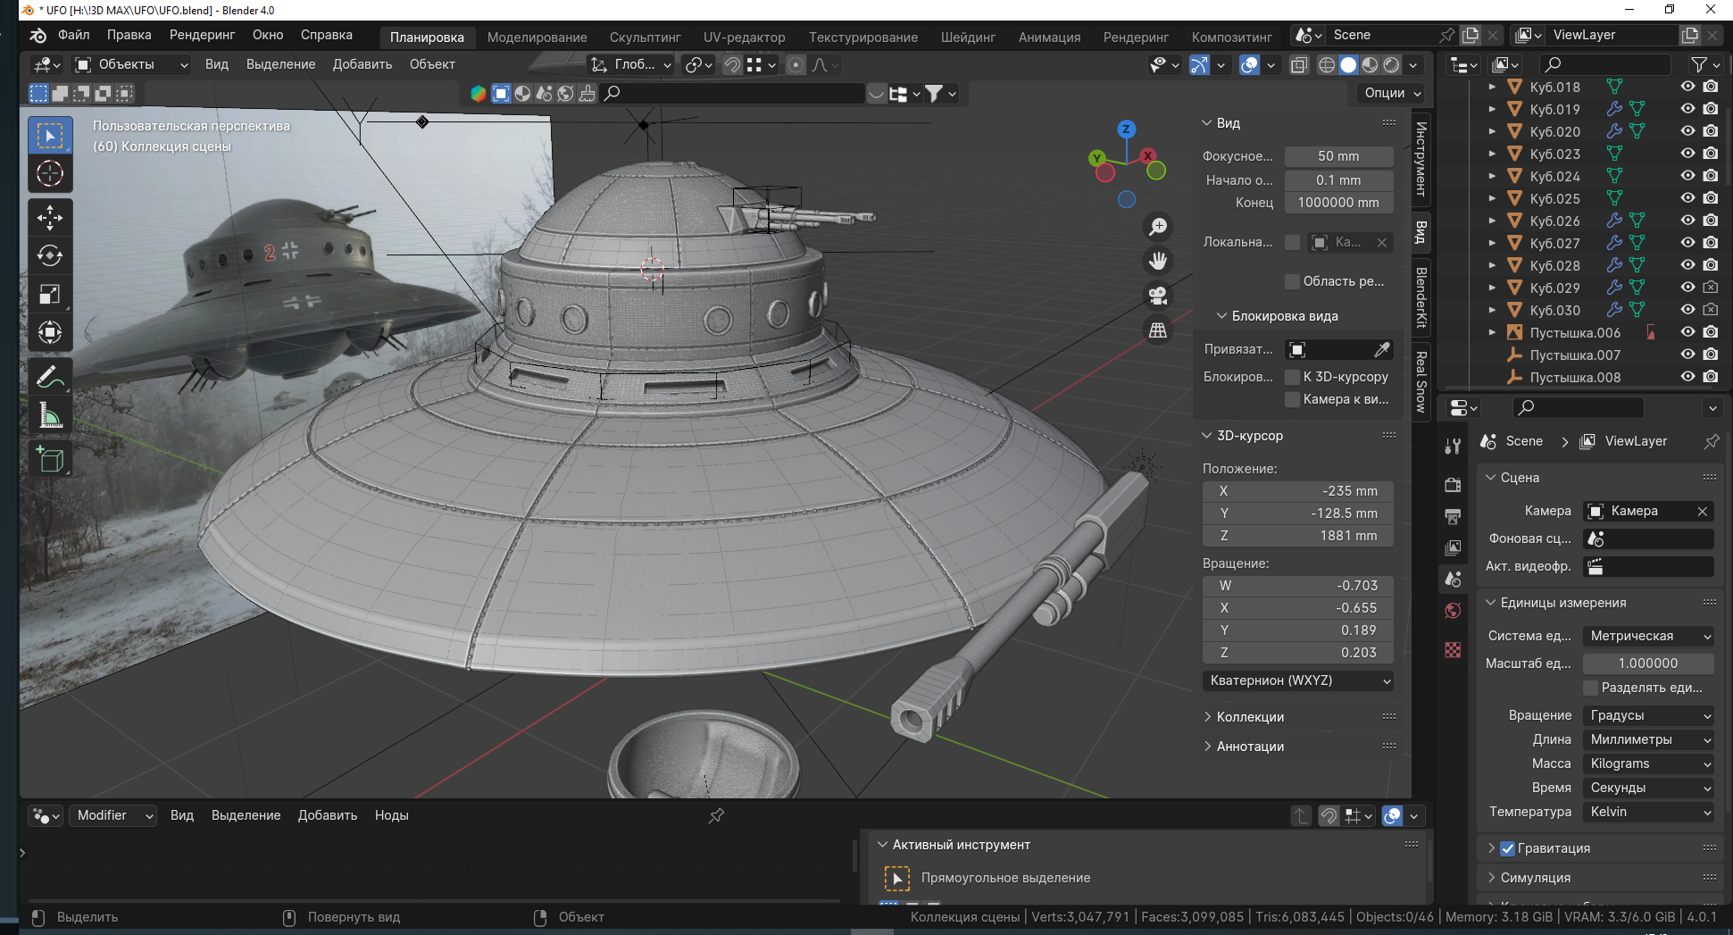Click the cursor Z 1881 mm field
This screenshot has height=935, width=1733.
tap(1298, 536)
